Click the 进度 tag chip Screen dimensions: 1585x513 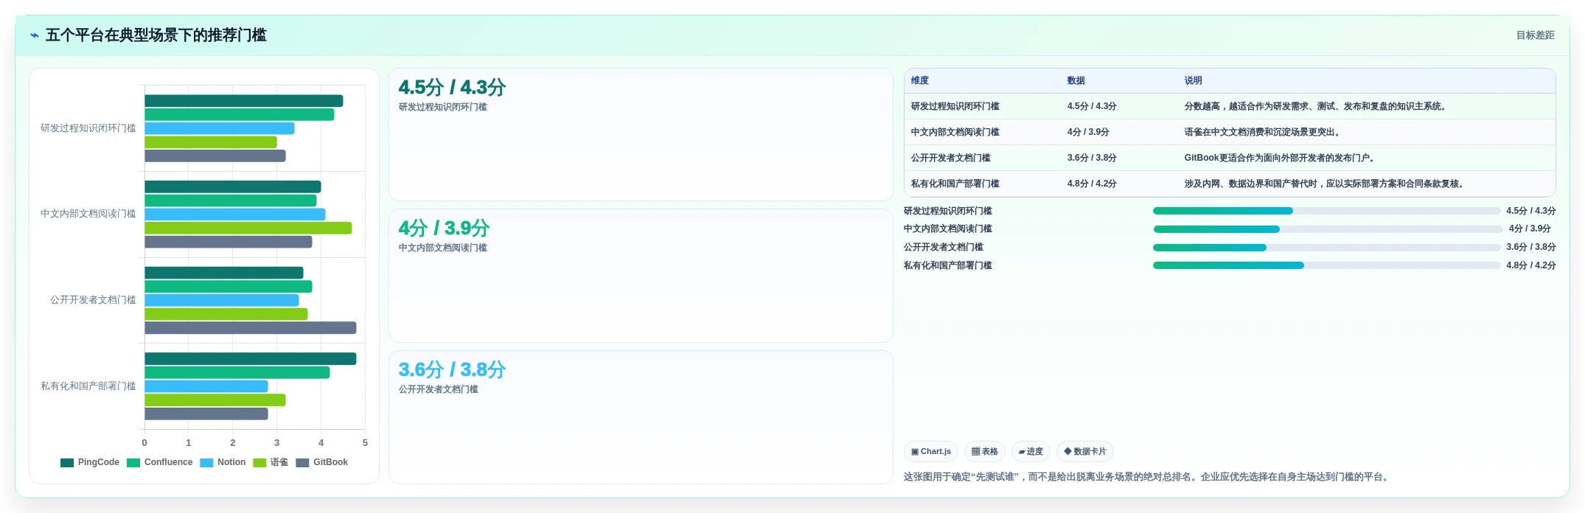[x=1031, y=452]
